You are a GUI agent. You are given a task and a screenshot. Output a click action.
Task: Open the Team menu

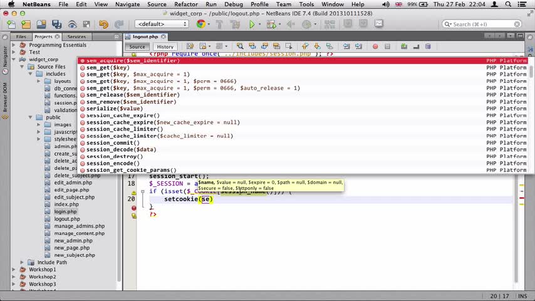(x=284, y=4)
